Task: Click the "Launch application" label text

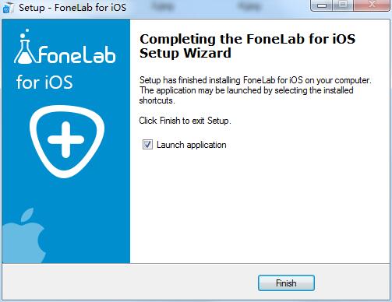Action: [192, 145]
